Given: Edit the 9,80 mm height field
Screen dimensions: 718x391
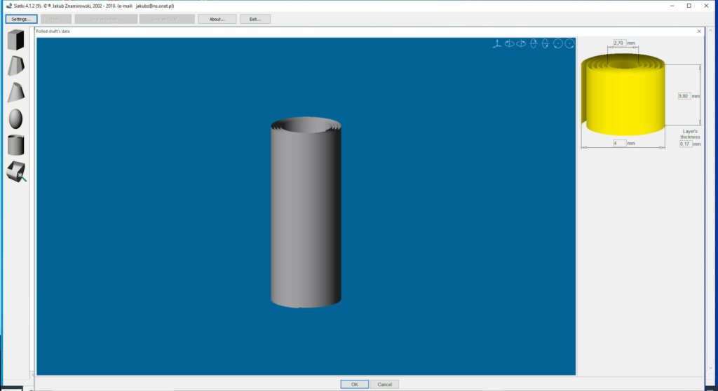Looking at the screenshot, I should (684, 96).
